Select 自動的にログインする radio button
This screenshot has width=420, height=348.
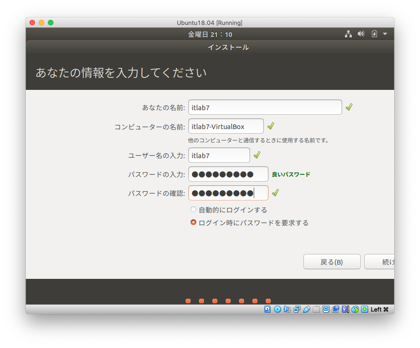[x=193, y=209]
